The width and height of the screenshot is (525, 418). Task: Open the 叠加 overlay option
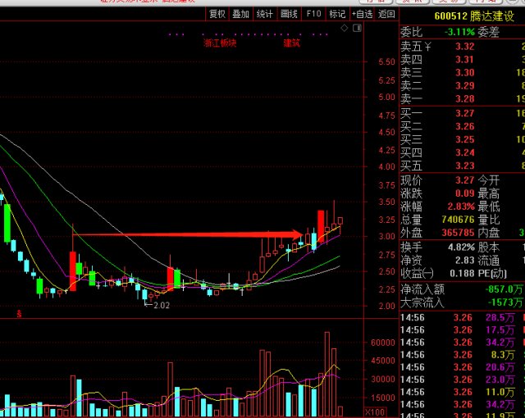(x=240, y=14)
